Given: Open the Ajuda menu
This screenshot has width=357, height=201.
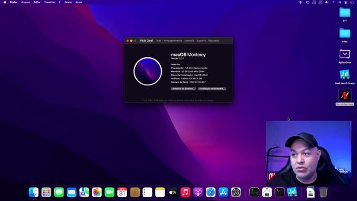Looking at the screenshot, I should click(79, 2).
